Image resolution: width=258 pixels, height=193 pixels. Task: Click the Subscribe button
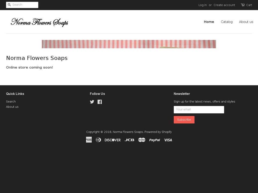point(184,120)
